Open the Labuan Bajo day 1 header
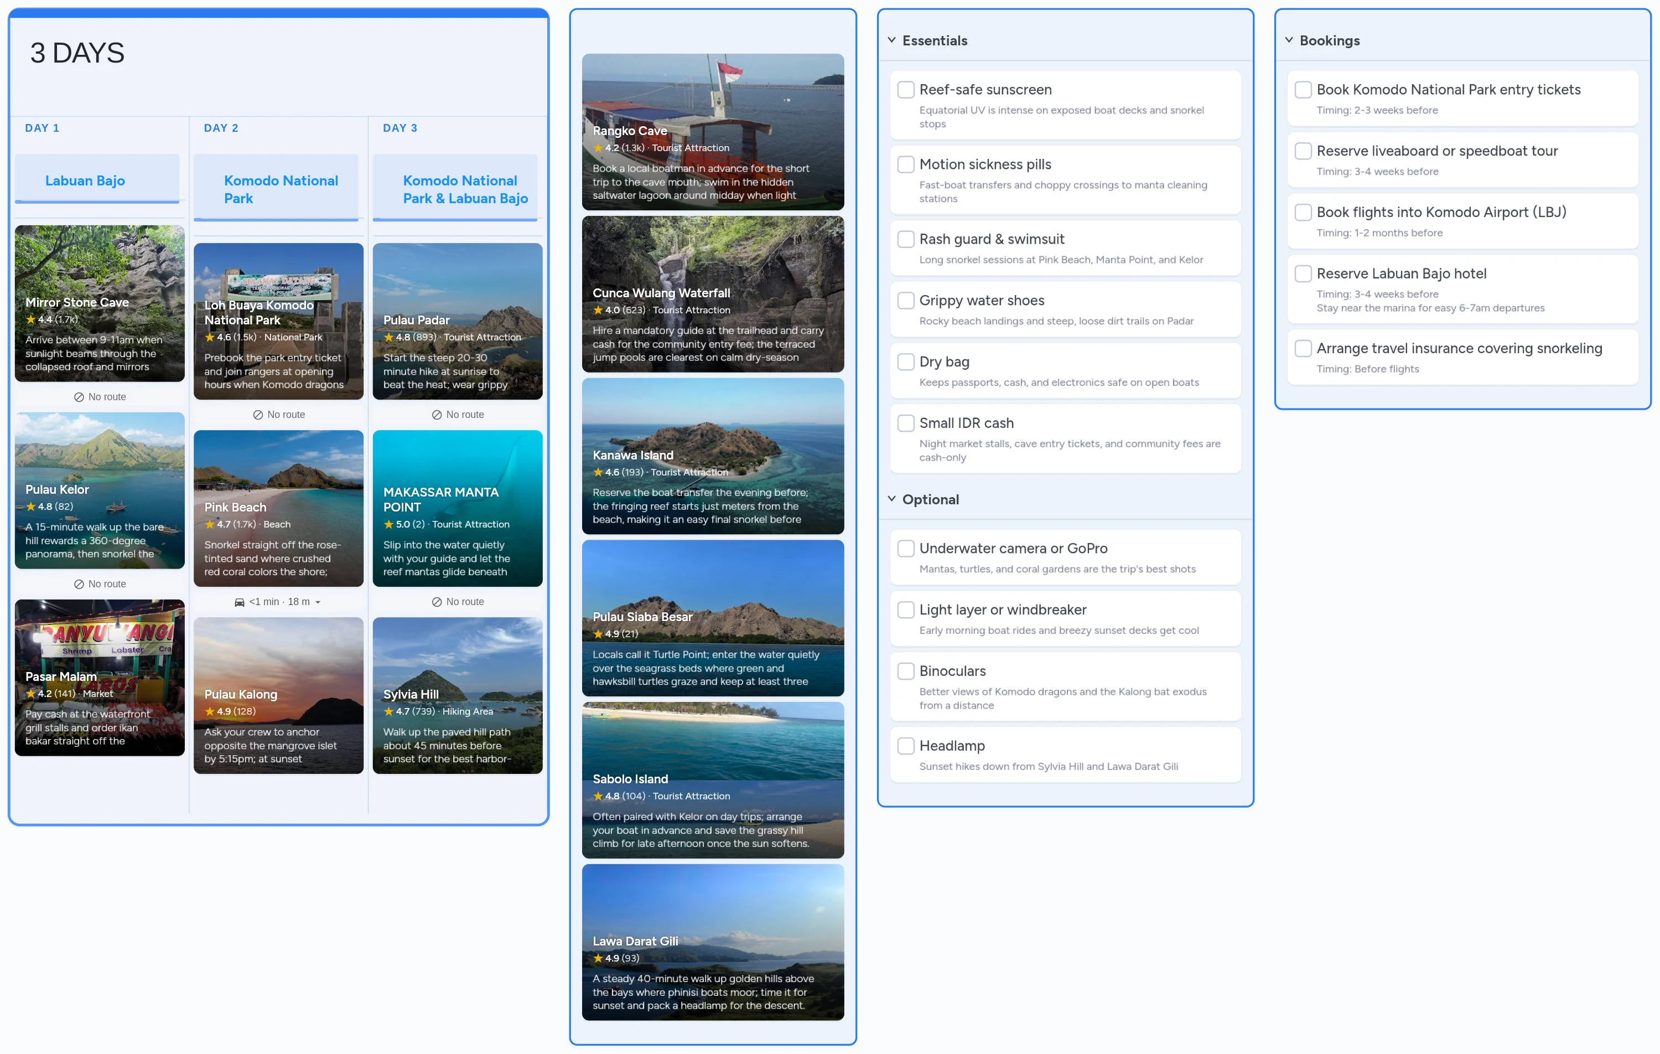 coord(97,179)
